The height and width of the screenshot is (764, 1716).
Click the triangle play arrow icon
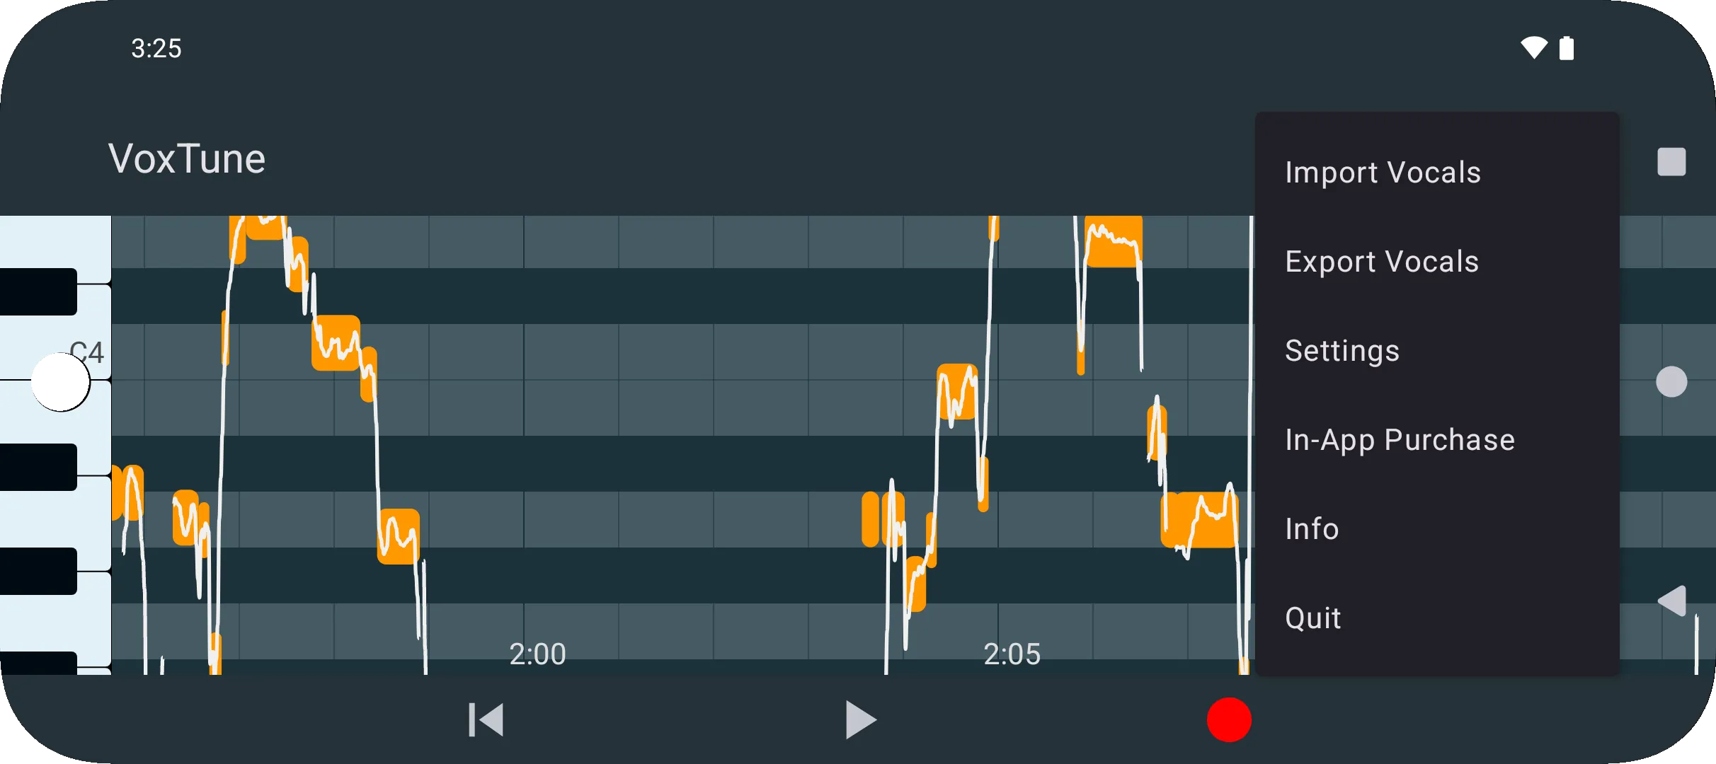pos(857,722)
